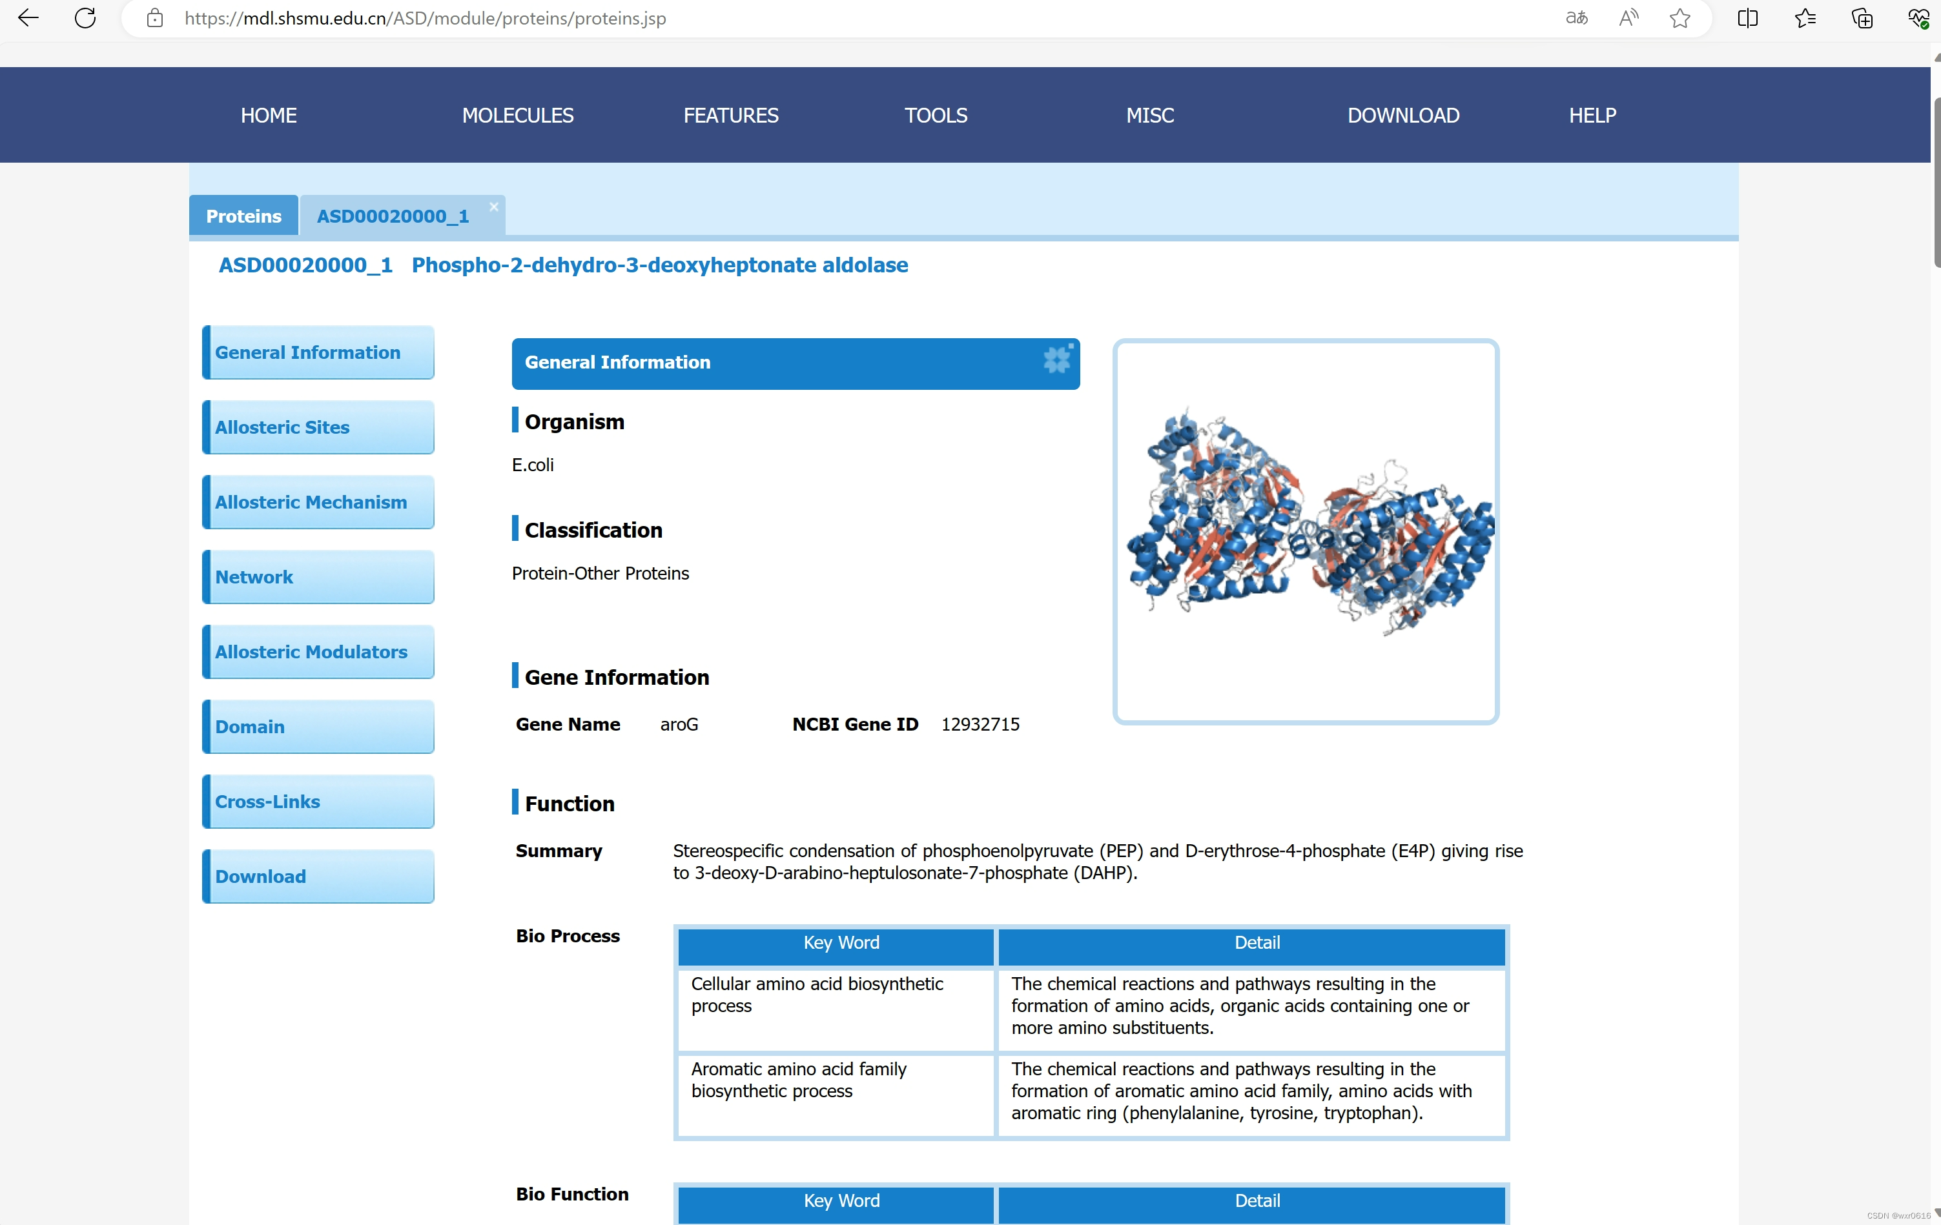Open the MOLECULES menu
Viewport: 1941px width, 1225px height.
point(517,116)
